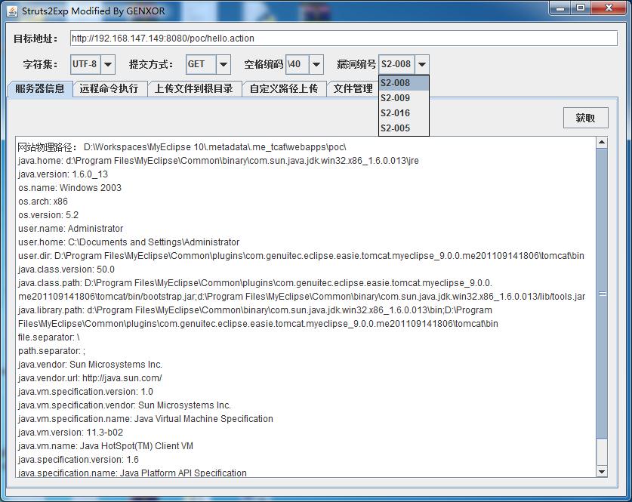The width and height of the screenshot is (632, 502).
Task: Click the java.specification.name line
Action: (x=132, y=473)
